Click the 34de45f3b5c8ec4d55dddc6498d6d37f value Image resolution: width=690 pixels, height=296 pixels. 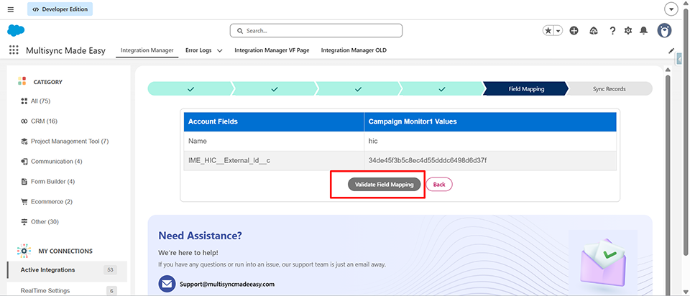pyautogui.click(x=427, y=160)
